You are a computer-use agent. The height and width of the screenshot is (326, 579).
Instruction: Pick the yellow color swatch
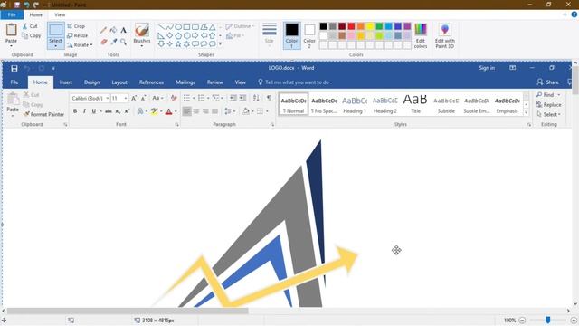point(370,26)
